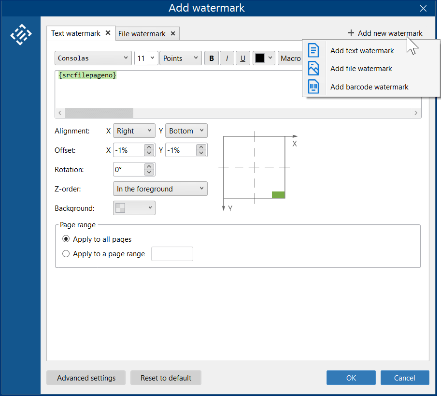The width and height of the screenshot is (441, 396).
Task: Click the left arrow of text scrollbar
Action: pos(60,113)
